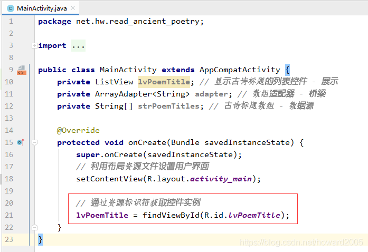The width and height of the screenshot is (368, 252).
Task: Click the folded import ellipsis placeholder
Action: (78, 46)
